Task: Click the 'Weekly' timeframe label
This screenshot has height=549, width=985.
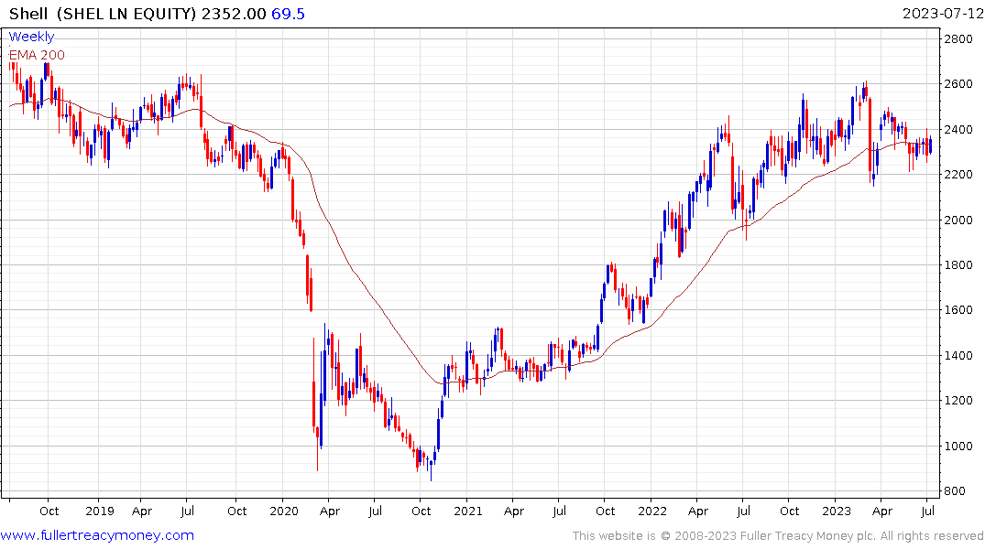Action: 31,37
